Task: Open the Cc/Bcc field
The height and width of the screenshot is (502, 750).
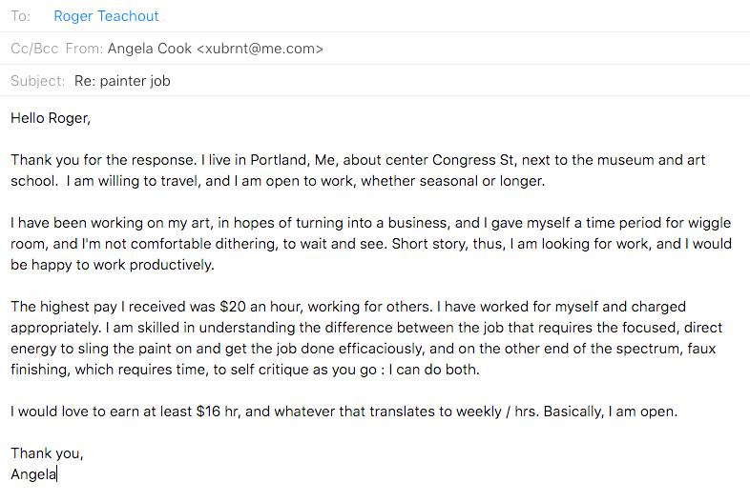Action: 34,49
